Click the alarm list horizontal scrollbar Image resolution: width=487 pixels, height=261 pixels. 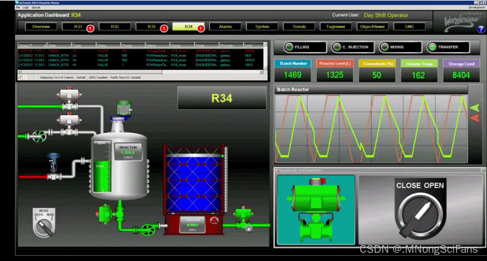141,72
